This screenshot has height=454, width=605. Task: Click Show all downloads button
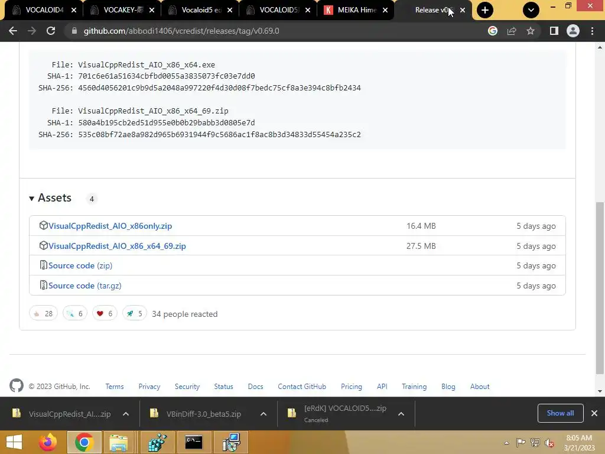[560, 413]
